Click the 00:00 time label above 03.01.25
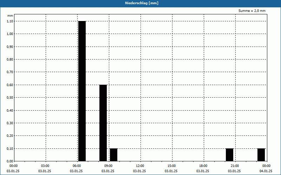The height and width of the screenshot is (175, 281). click(13, 166)
